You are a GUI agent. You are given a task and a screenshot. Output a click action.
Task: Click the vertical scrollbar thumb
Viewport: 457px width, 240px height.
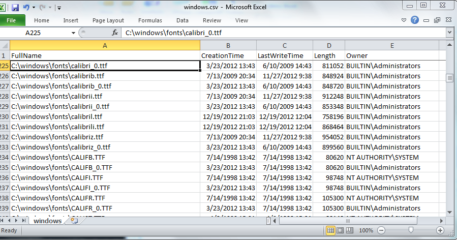pos(450,78)
